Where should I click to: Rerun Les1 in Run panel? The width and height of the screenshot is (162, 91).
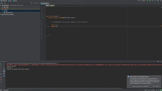coord(1,64)
